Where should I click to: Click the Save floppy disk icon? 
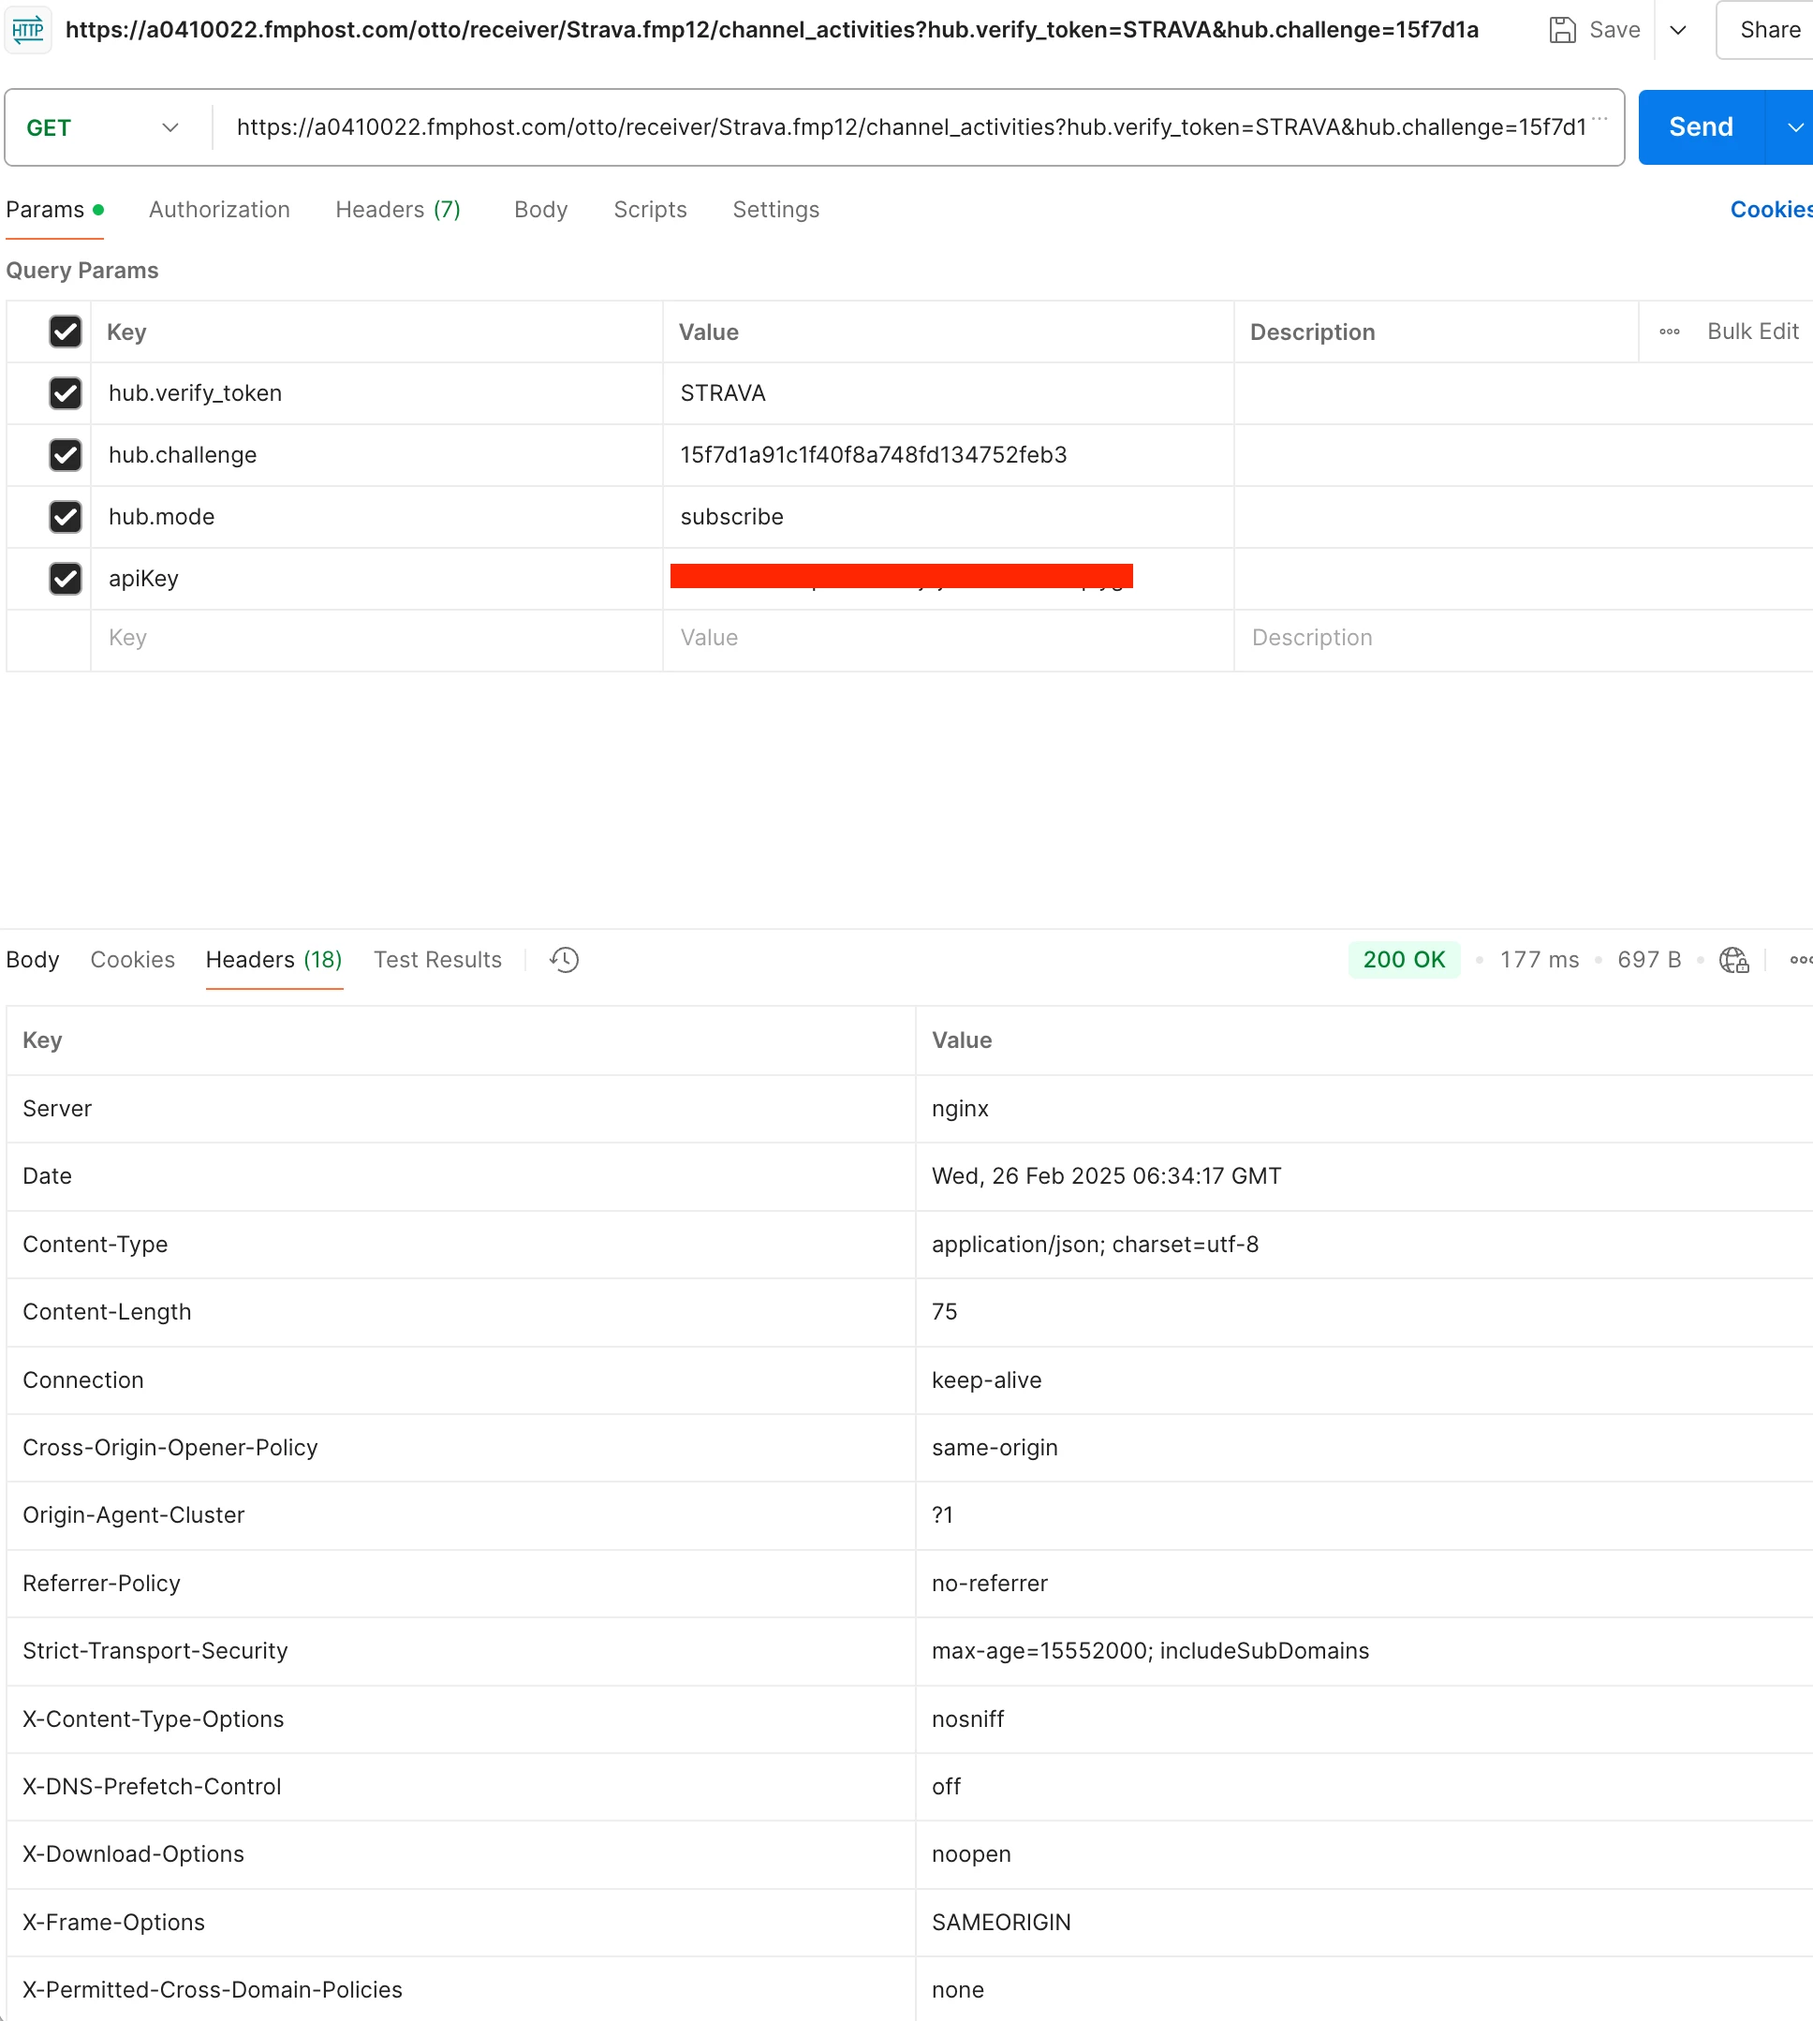tap(1562, 30)
